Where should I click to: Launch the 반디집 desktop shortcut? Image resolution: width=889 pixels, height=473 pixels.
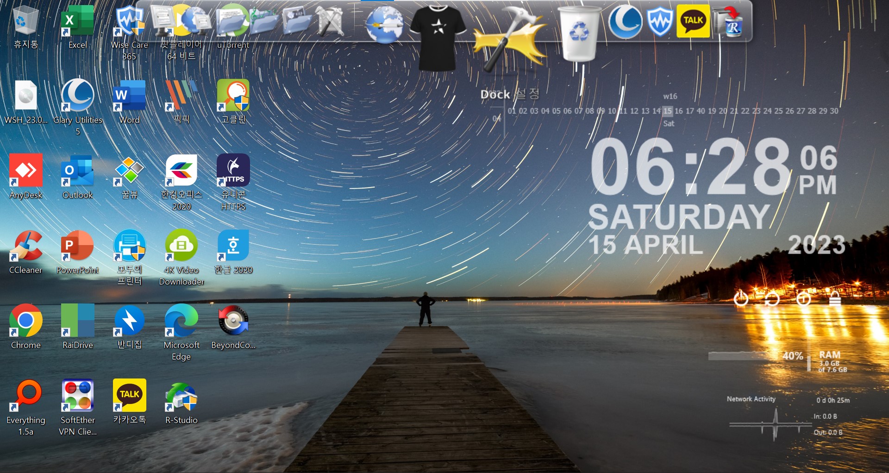point(129,327)
